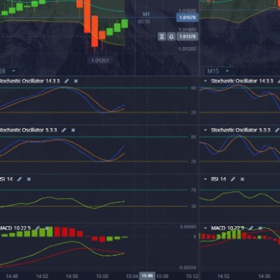Select the 1.01378 crosshair price label
This screenshot has height=280, width=280.
[188, 36]
